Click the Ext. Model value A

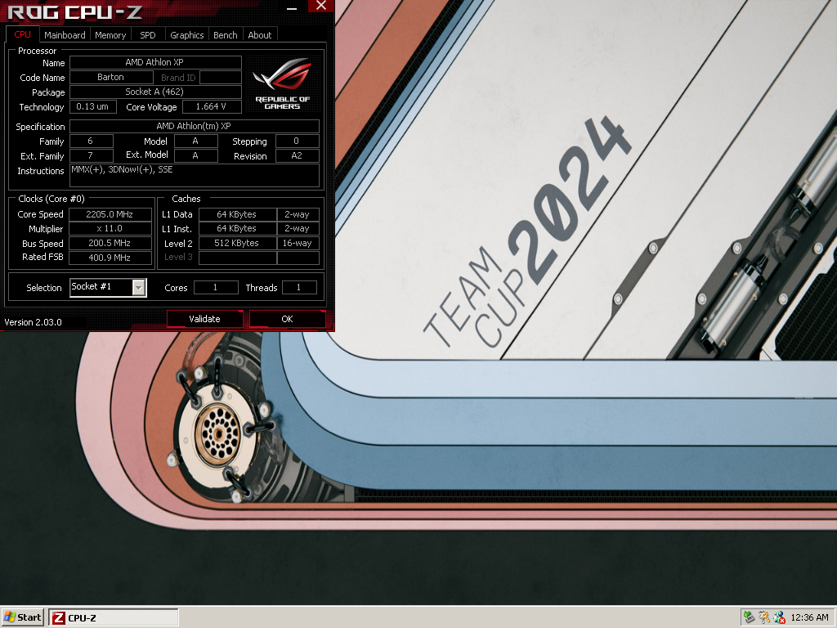196,156
